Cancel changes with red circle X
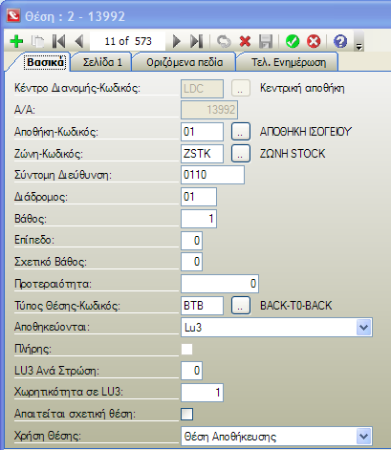 (314, 41)
